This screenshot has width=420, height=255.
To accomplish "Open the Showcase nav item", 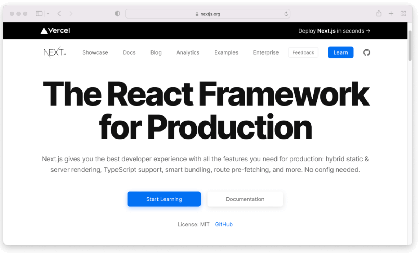I will point(95,52).
